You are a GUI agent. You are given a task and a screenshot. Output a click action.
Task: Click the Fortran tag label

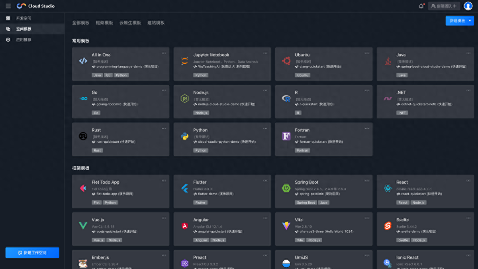[303, 151]
